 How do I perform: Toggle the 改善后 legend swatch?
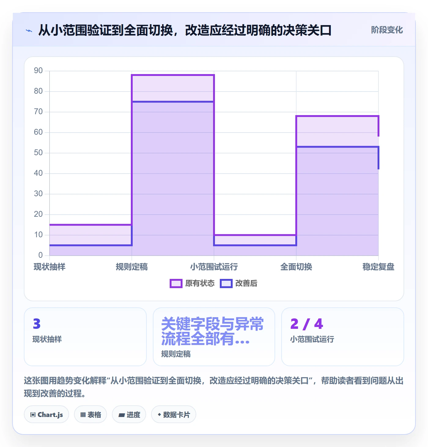[226, 284]
